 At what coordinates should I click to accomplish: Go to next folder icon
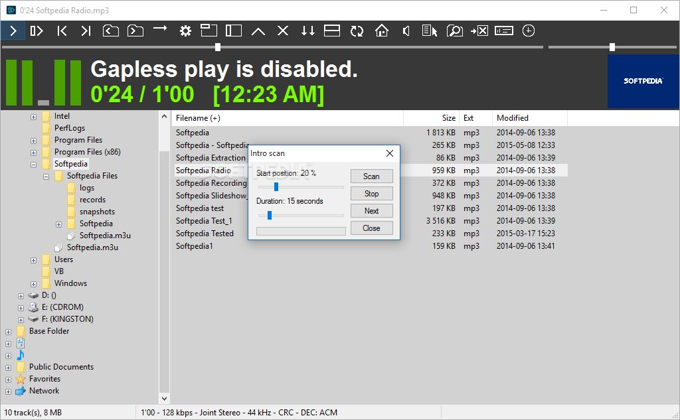pos(135,31)
